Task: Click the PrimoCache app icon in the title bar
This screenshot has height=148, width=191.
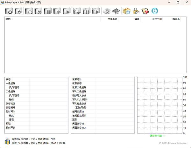Action: (x=3, y=2)
